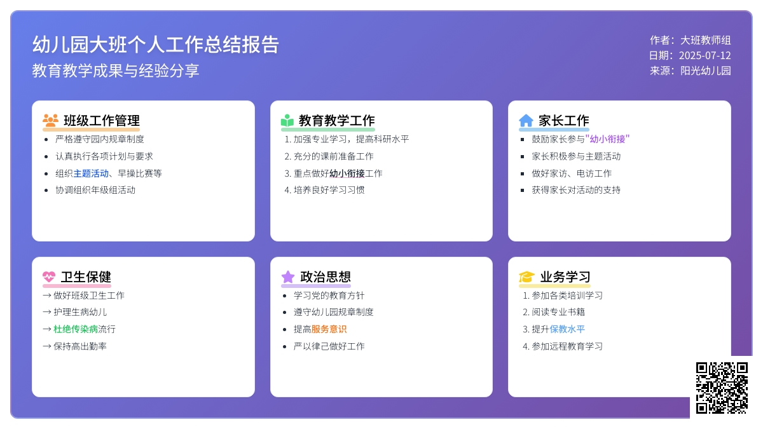Image resolution: width=763 pixels, height=429 pixels.
Task: Click the bullet 获得家长对活动的支持
Action: tap(576, 189)
